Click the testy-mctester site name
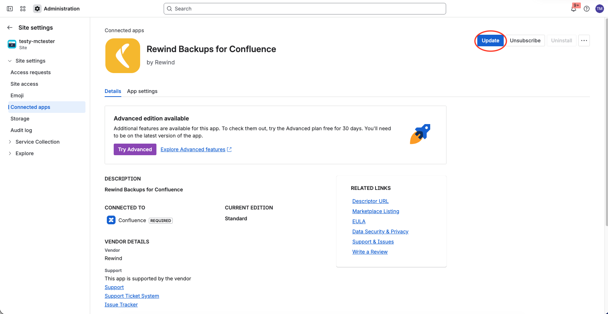The height and width of the screenshot is (314, 608). (x=37, y=41)
